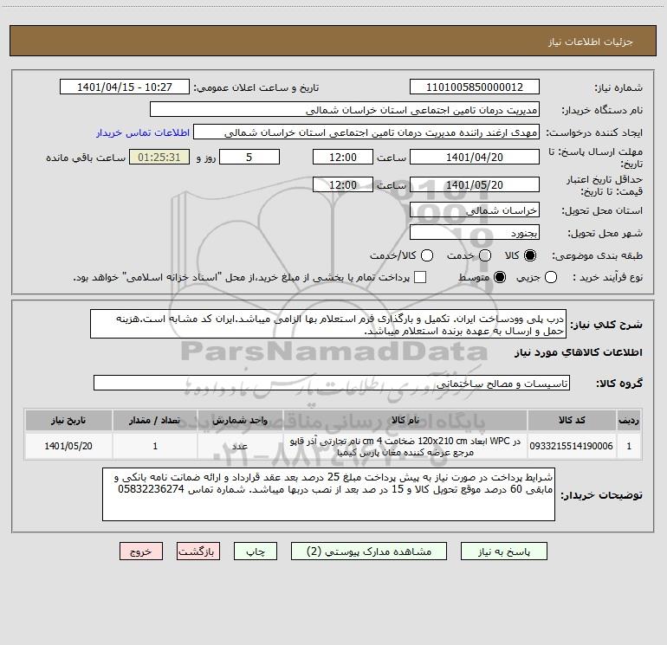Click the 'تاریخ نیاز' column header
This screenshot has height=645, width=667.
(x=68, y=421)
